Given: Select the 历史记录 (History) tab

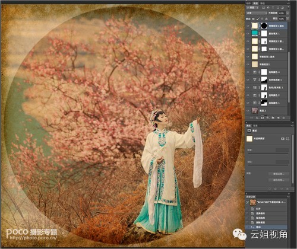Looking at the screenshot, I should click(x=251, y=197).
